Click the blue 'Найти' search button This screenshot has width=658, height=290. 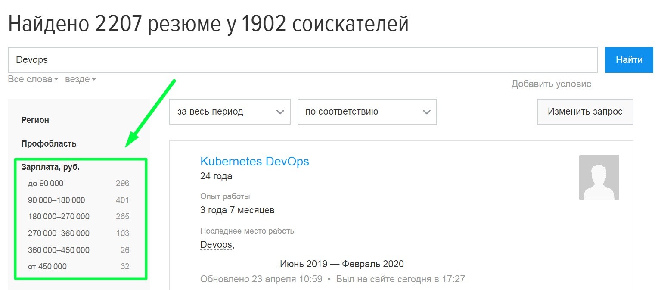628,59
